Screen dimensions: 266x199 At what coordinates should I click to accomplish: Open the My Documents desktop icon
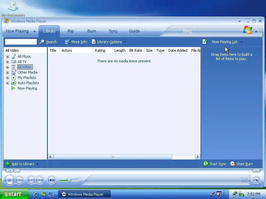click(x=13, y=9)
